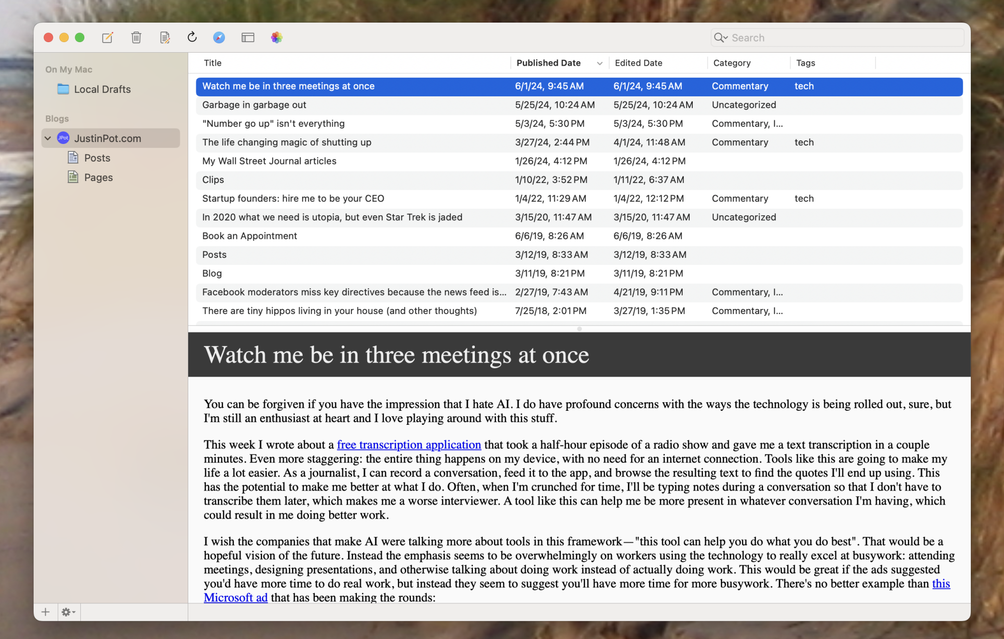Select "The life changing magic of shutting up"
The image size is (1004, 639).
point(579,142)
